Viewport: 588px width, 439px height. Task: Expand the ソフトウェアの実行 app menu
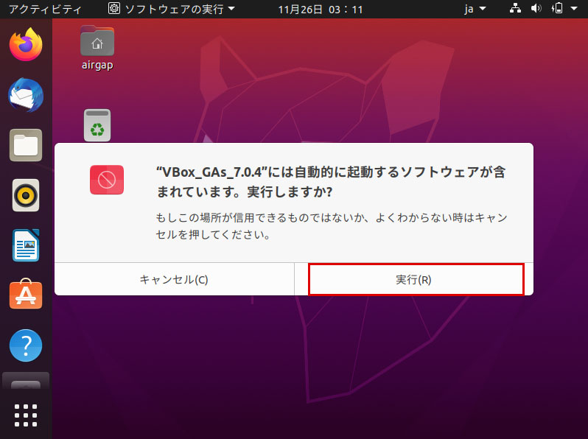click(172, 9)
